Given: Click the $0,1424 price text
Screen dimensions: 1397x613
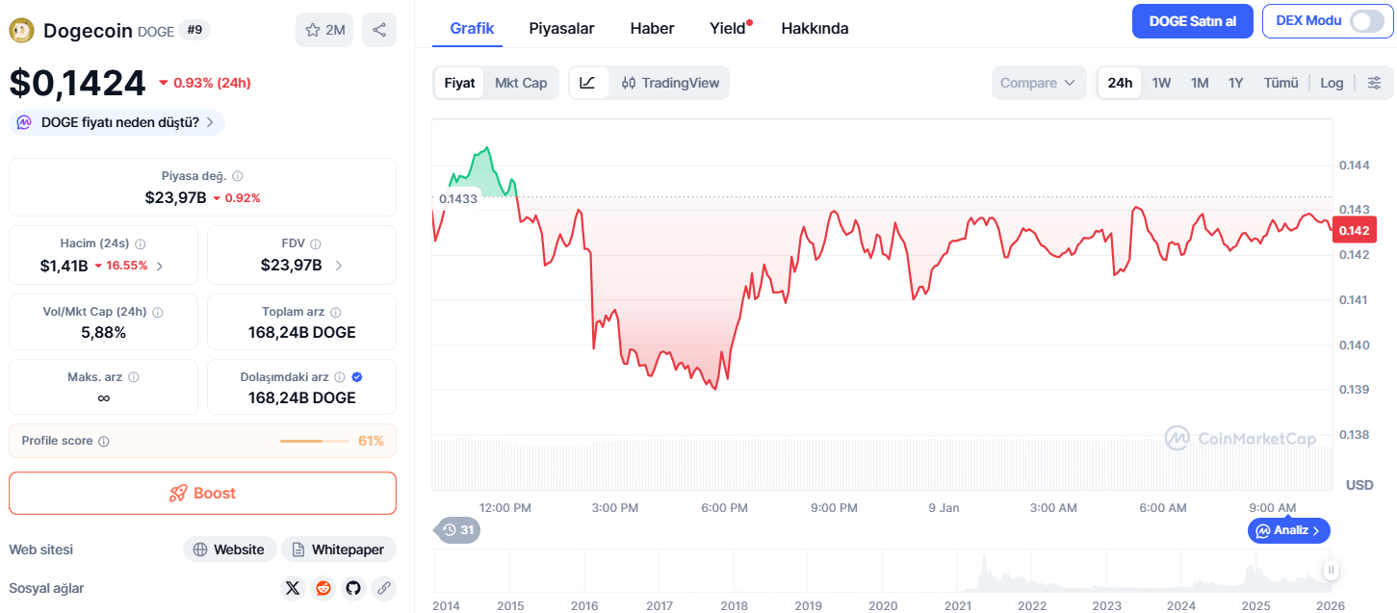Looking at the screenshot, I should click(x=78, y=83).
